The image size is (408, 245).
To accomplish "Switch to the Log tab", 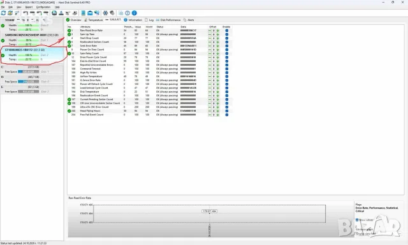I will 149,20.
